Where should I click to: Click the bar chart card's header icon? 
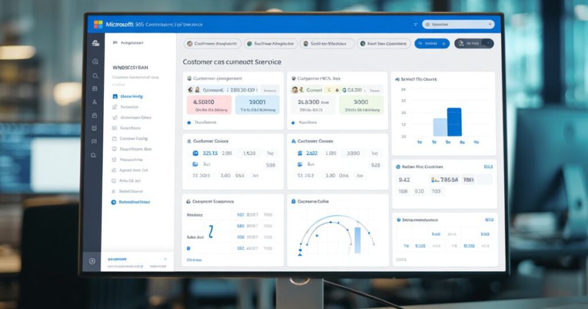click(397, 79)
